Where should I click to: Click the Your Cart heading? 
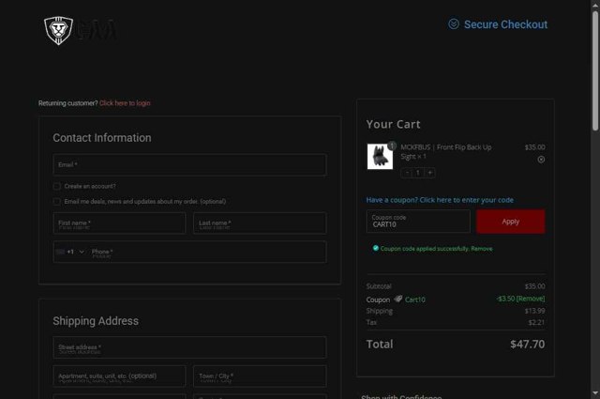click(x=394, y=124)
